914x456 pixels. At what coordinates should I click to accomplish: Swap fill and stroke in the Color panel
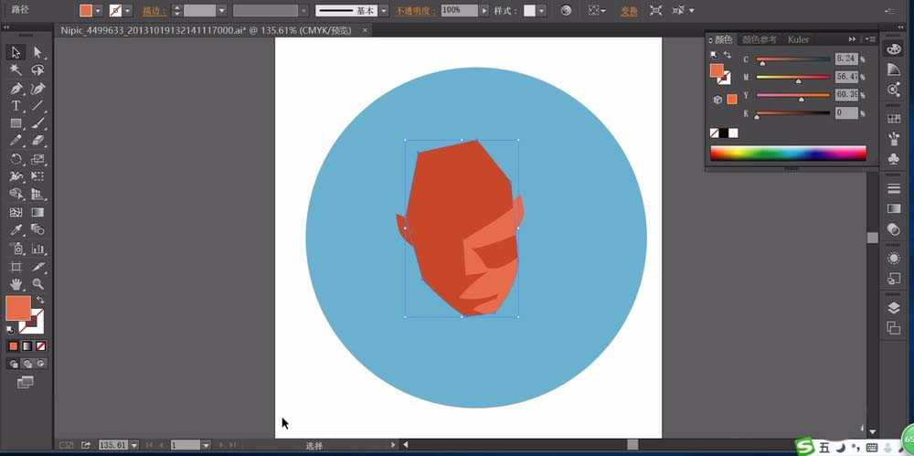pyautogui.click(x=728, y=56)
